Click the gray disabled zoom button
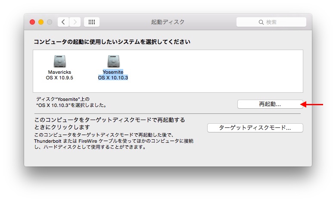336x201 pixels. click(50, 22)
